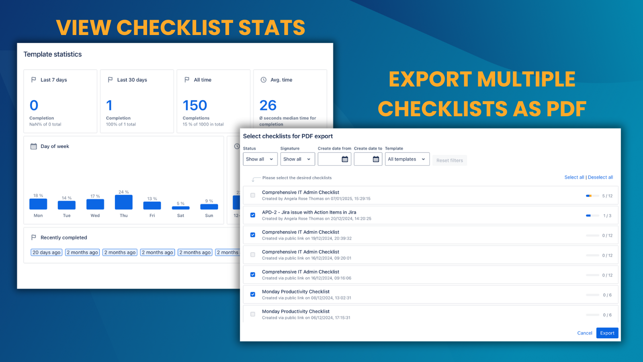Click the Day of week calendar icon
The width and height of the screenshot is (643, 362).
pos(34,146)
